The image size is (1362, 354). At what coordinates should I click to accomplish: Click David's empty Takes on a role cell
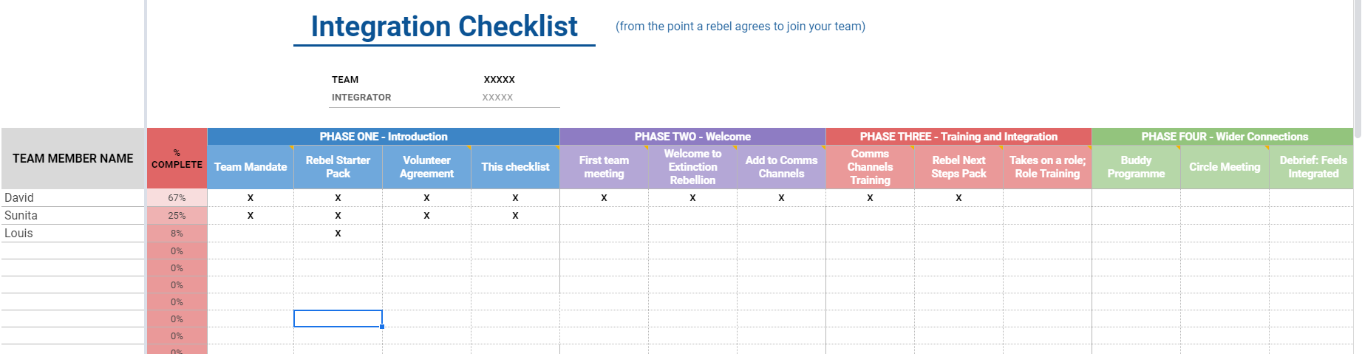[1047, 197]
